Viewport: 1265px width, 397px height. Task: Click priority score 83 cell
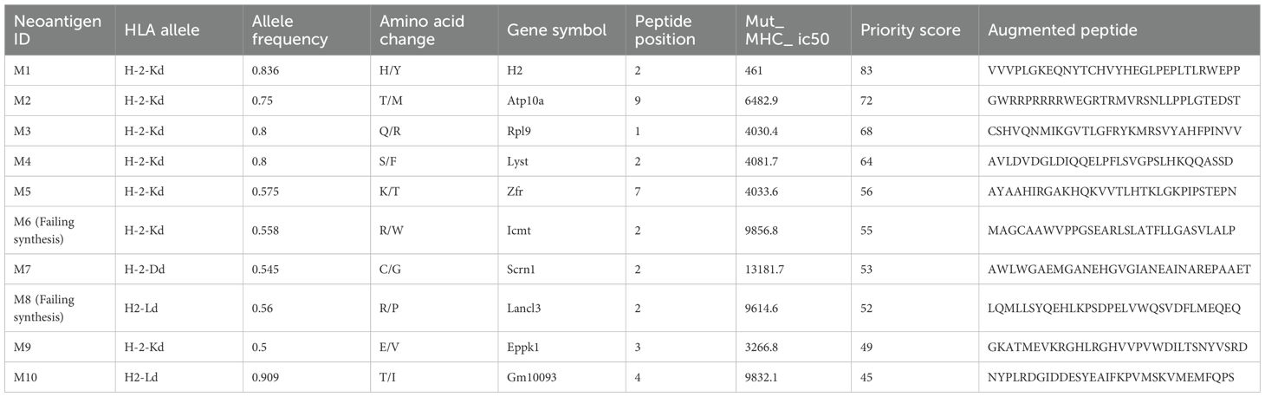pos(867,69)
